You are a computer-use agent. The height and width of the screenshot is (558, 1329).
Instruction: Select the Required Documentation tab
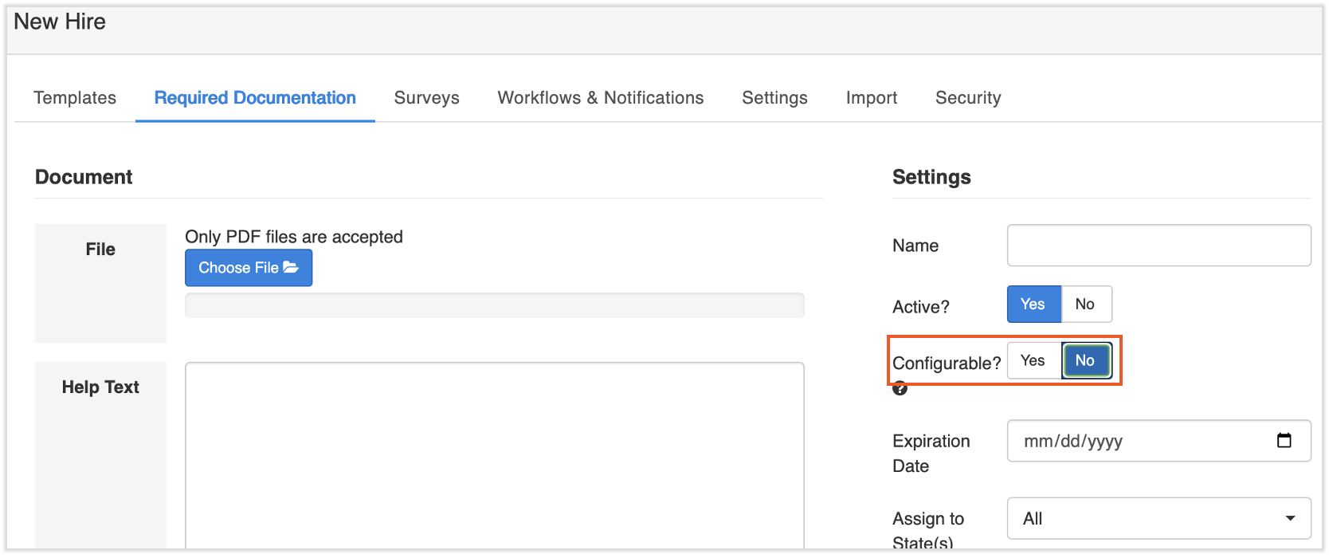[x=255, y=98]
